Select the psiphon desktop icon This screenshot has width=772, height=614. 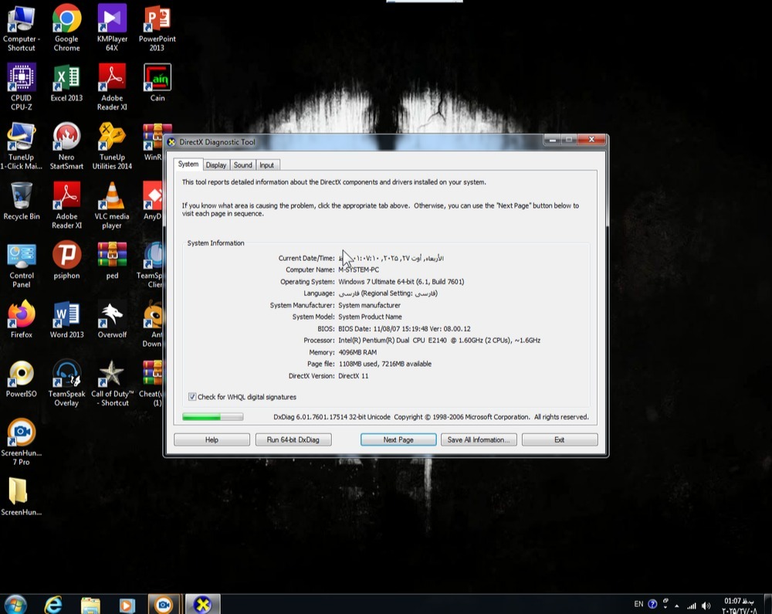[x=66, y=260]
